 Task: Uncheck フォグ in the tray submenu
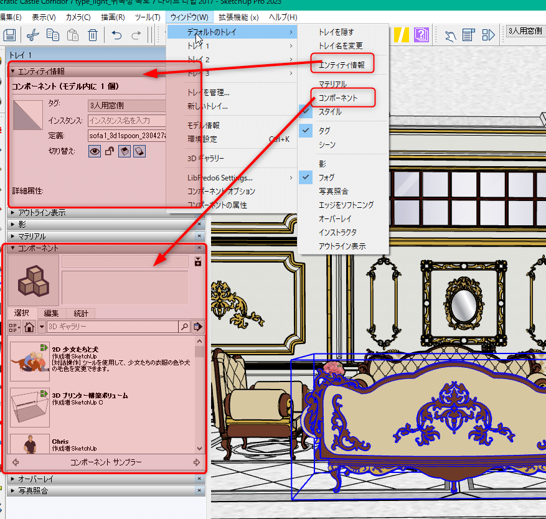[326, 177]
